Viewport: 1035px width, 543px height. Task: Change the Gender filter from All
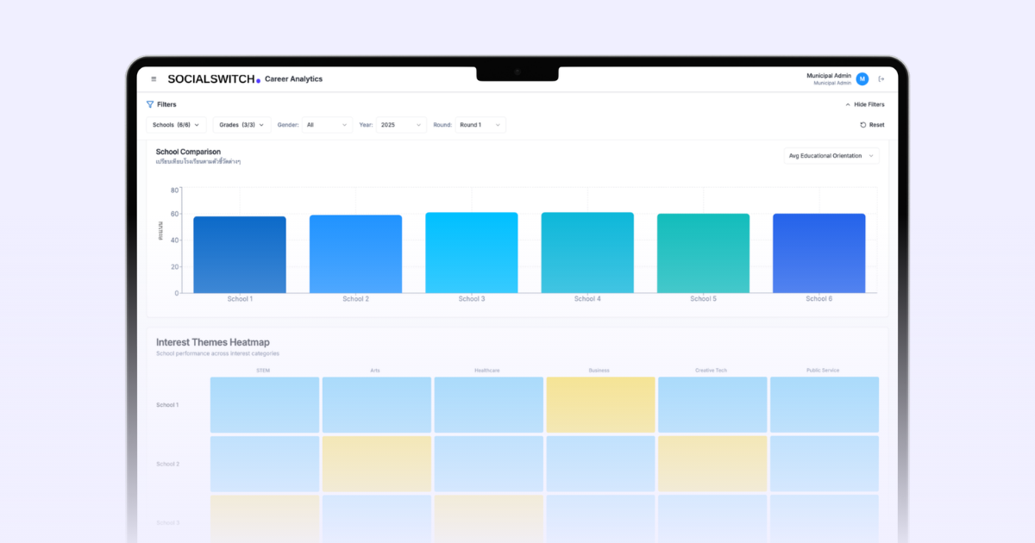click(326, 124)
